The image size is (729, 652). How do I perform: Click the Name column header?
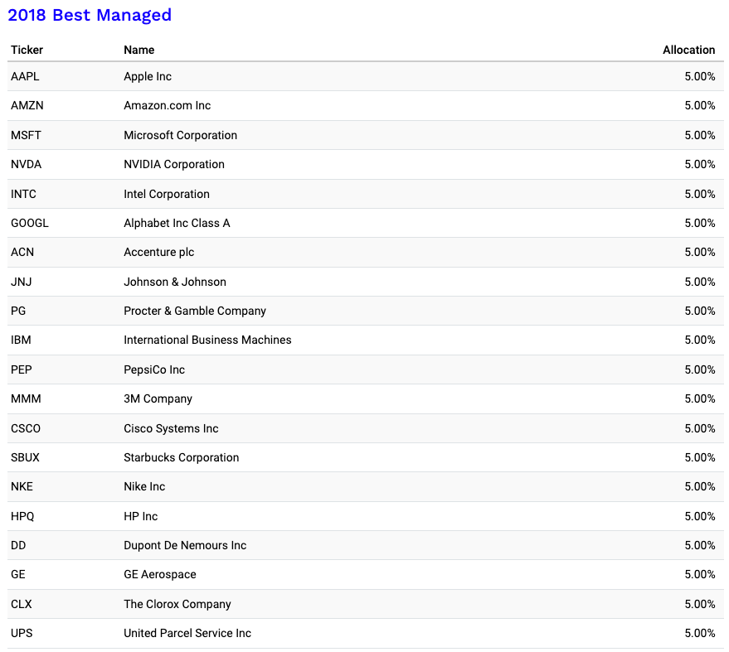coord(139,50)
